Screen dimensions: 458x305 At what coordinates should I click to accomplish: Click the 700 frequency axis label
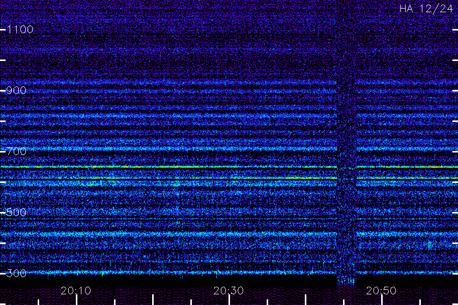click(16, 151)
